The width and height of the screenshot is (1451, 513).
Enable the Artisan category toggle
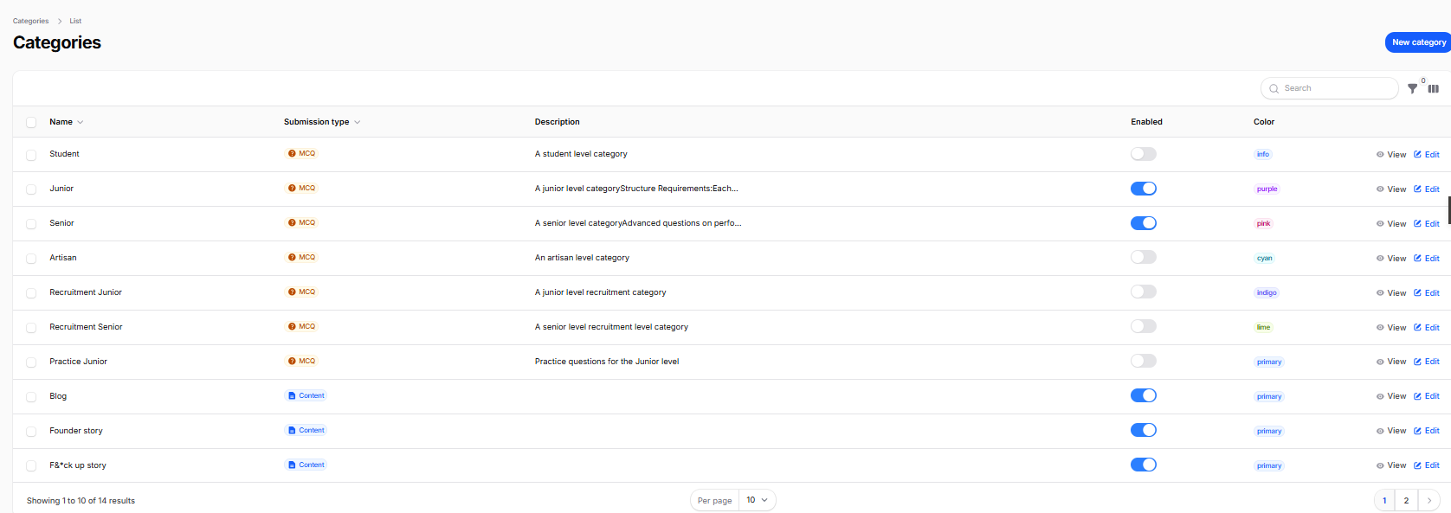(x=1144, y=257)
